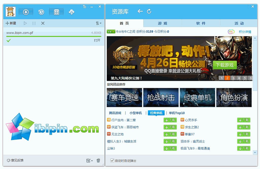
Task: Open the 心灵杀手 game link
Action: (x=191, y=120)
